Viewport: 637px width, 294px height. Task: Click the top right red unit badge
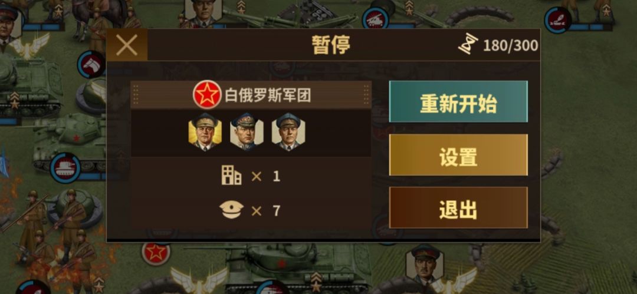coord(558,20)
